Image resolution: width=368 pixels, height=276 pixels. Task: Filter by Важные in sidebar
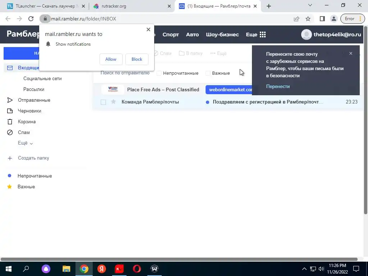26,187
